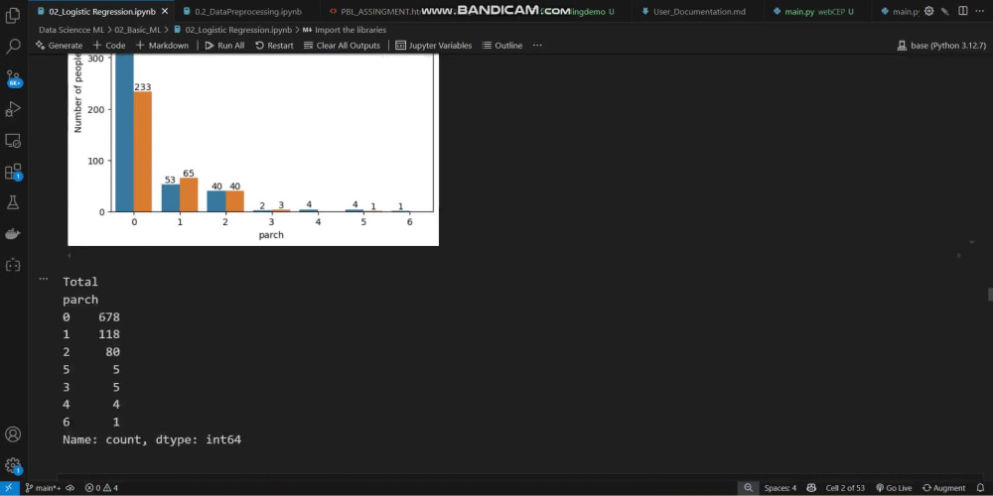The image size is (993, 496).
Task: Clear All Outputs in the notebook
Action: pos(342,46)
